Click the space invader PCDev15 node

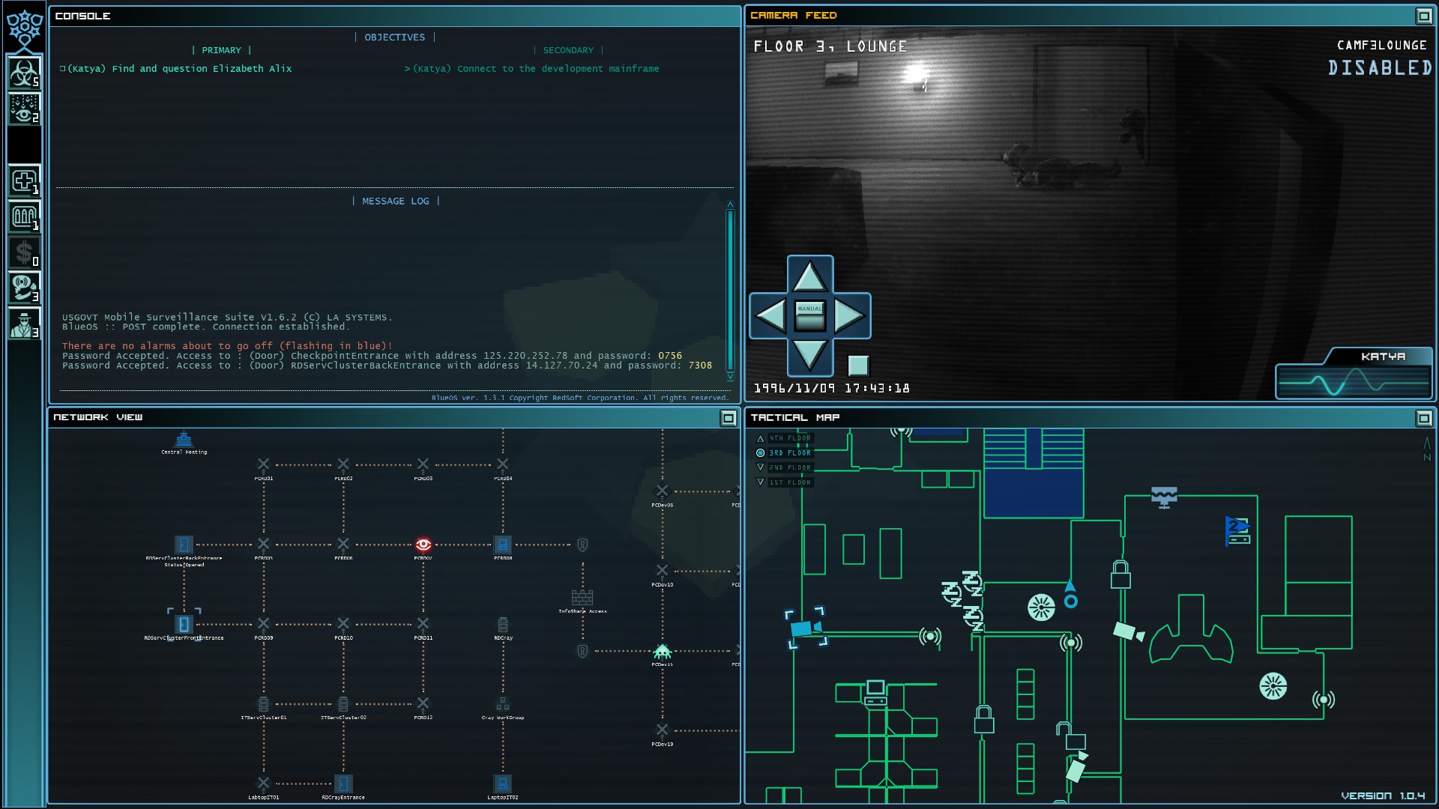click(x=663, y=651)
